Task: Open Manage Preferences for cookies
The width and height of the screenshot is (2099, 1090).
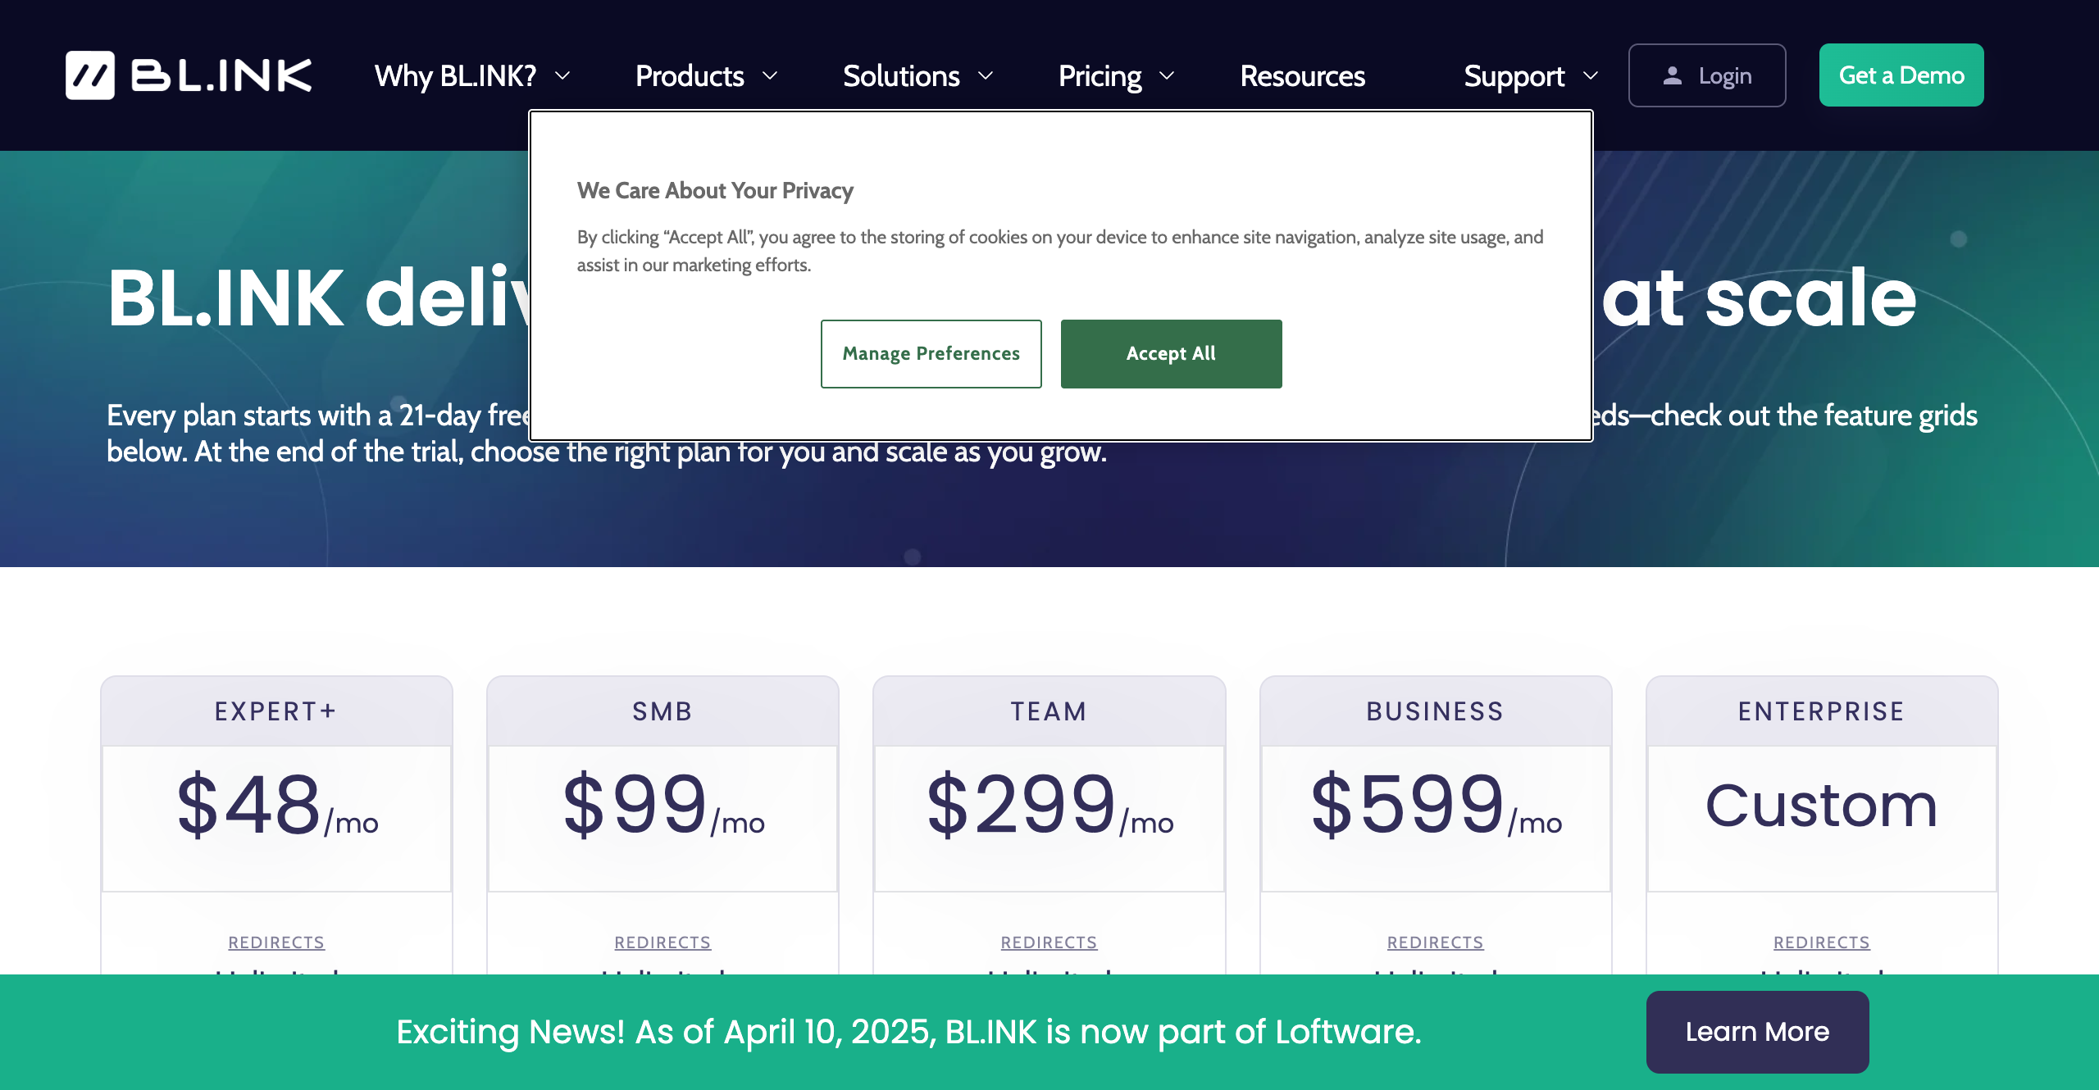Action: [x=931, y=354]
